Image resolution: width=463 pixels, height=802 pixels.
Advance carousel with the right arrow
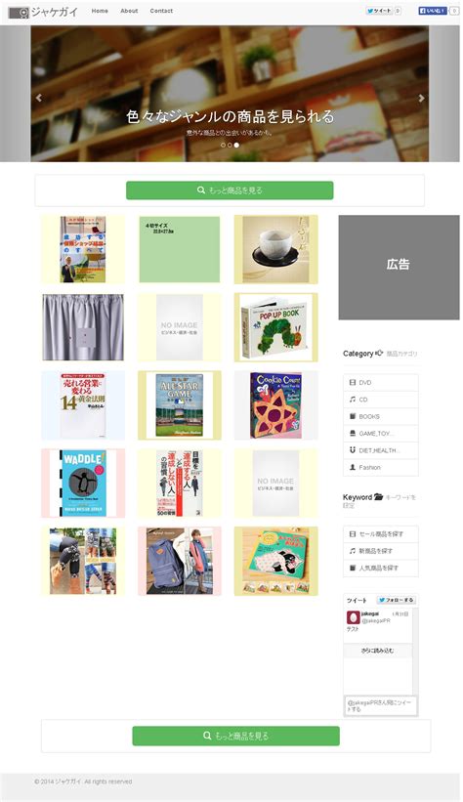[x=422, y=98]
